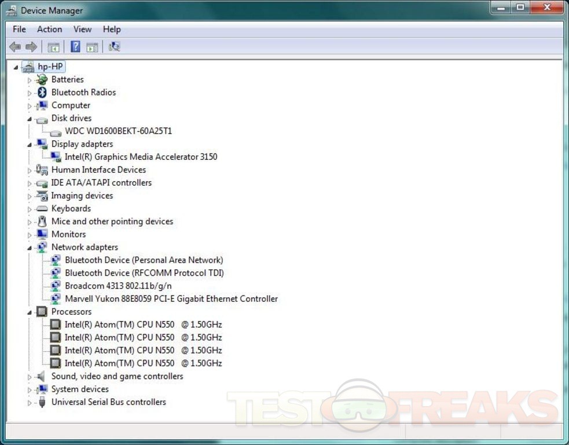Screen dimensions: 569x445
Task: Click the Forward arrow toolbar icon
Action: (x=31, y=47)
